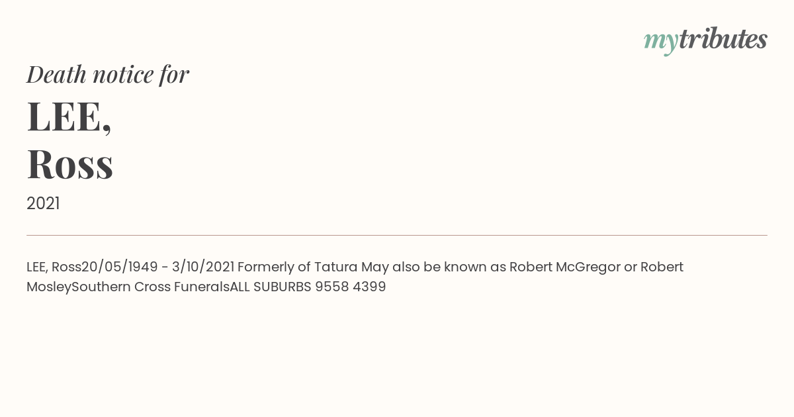This screenshot has width=794, height=417.
Task: Click the comma after LEE heading
Action: pos(107,128)
